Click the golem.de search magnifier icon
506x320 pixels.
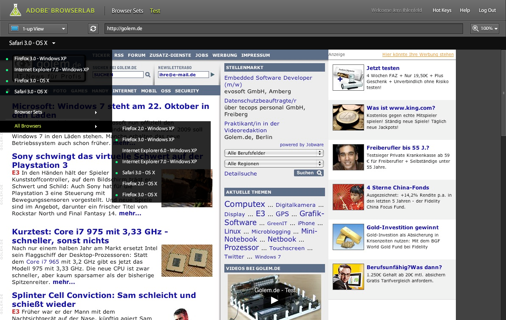[x=148, y=75]
